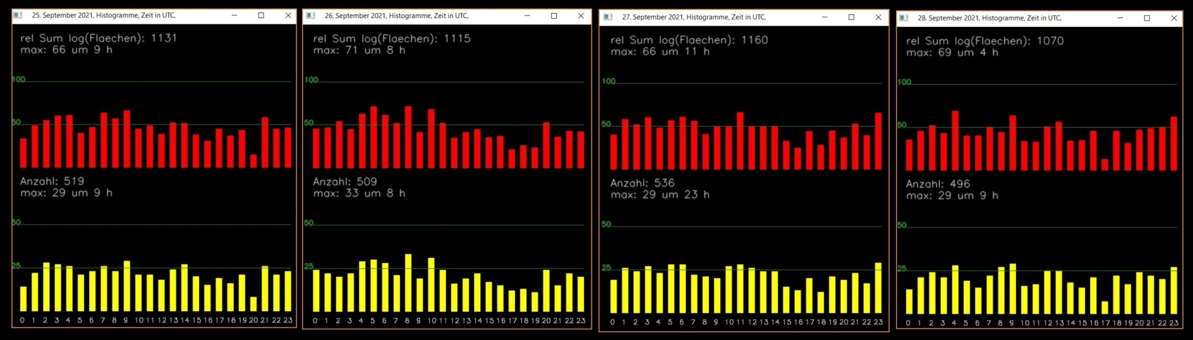Click 'rel Sum log(Flaechen): 1070' text
Image resolution: width=1193 pixels, height=340 pixels.
pos(985,41)
